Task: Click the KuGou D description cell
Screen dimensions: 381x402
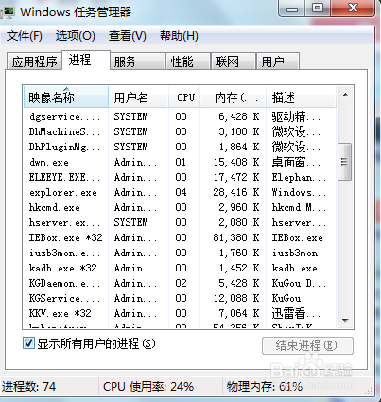Action: [299, 283]
